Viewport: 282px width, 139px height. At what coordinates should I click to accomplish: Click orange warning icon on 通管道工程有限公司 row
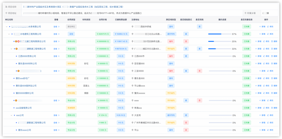[16, 49]
